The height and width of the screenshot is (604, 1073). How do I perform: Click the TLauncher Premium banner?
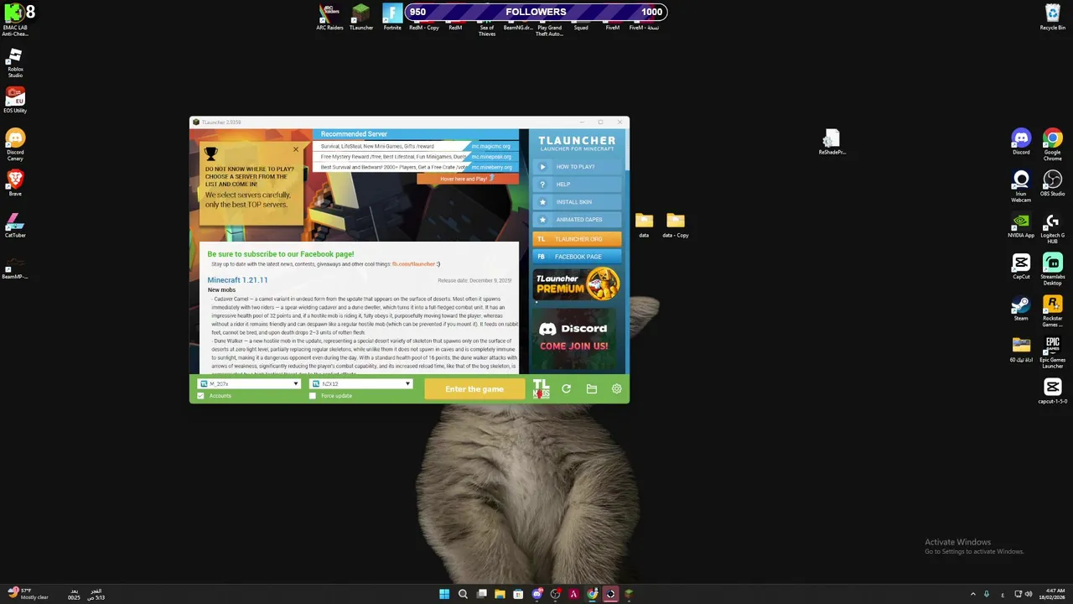(577, 285)
